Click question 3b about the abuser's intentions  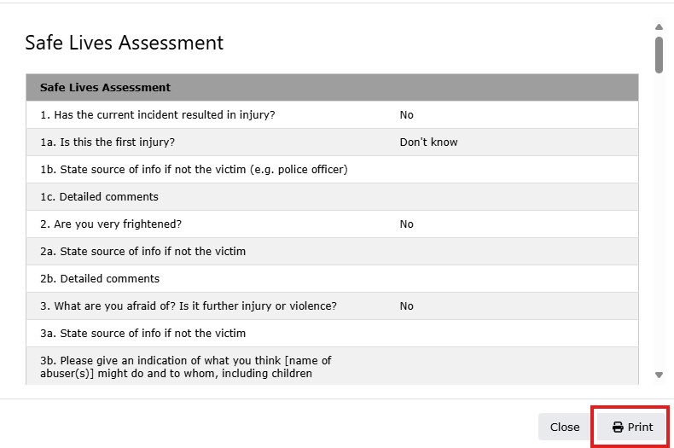click(185, 367)
